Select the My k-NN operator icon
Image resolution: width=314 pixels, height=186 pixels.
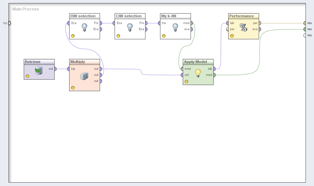(175, 27)
